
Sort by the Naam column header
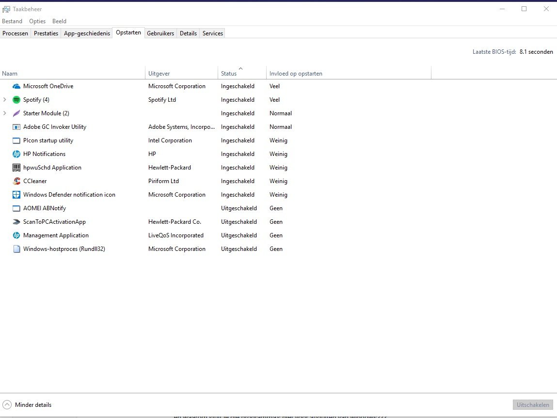click(x=72, y=74)
